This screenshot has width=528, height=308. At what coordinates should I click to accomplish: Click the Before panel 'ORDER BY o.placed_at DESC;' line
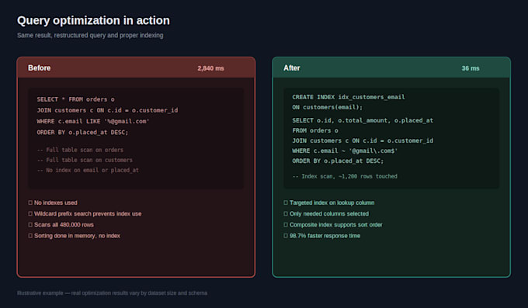82,133
